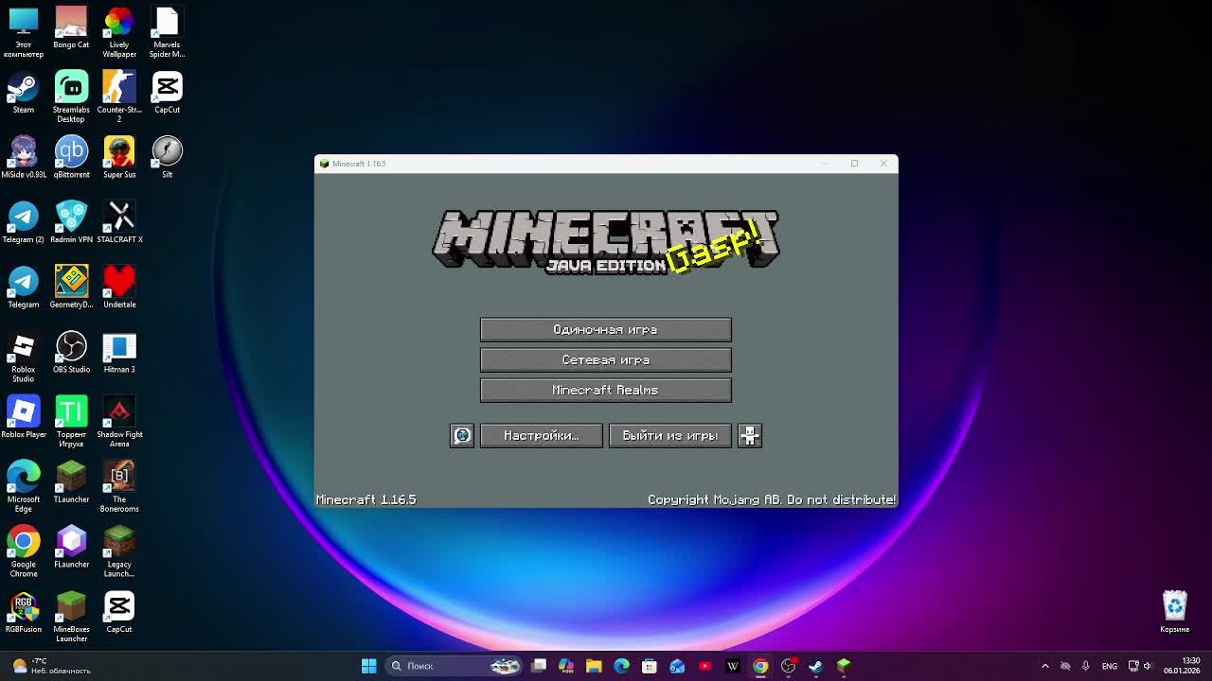Select RGBFusion desktop shortcut
Image resolution: width=1212 pixels, height=681 pixels.
[24, 612]
